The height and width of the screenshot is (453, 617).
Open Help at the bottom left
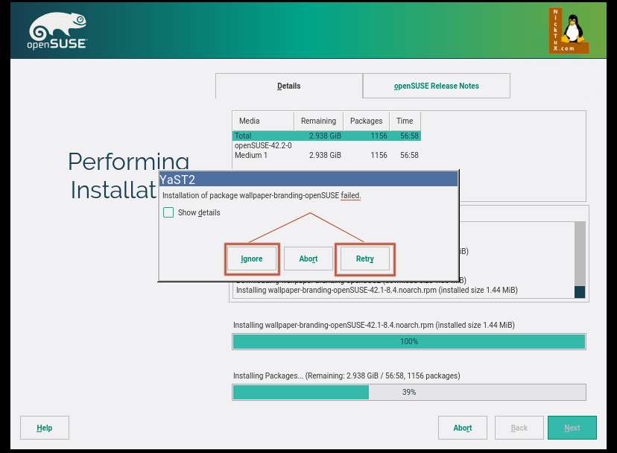(x=45, y=428)
